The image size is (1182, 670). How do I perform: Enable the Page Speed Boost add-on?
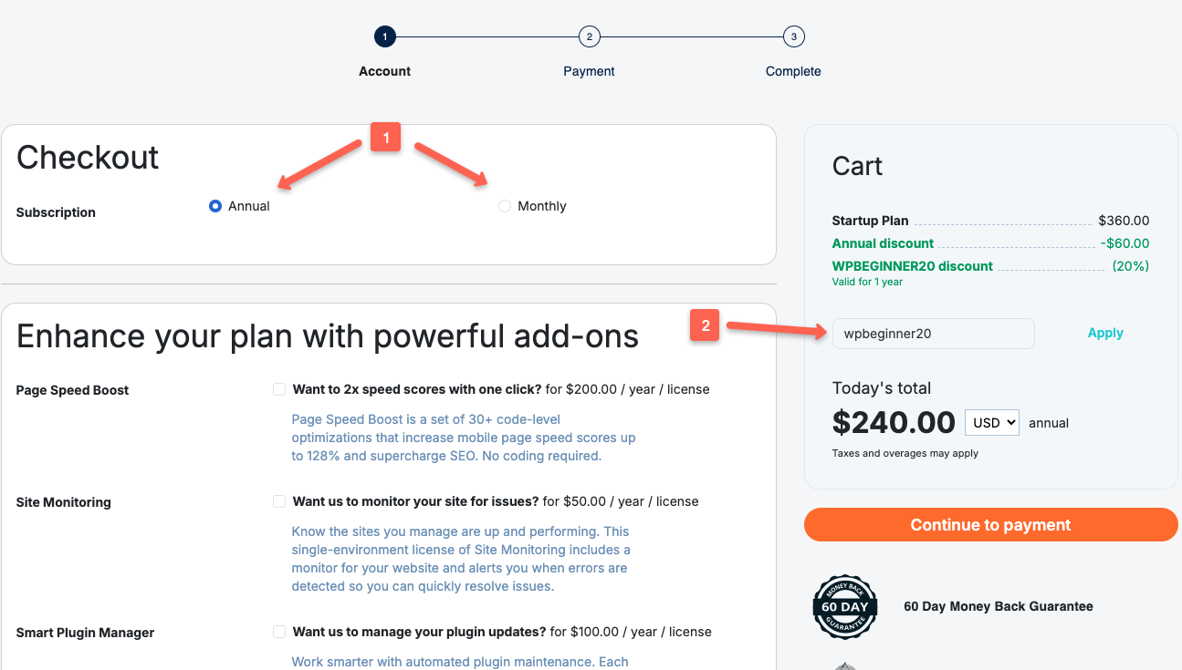tap(278, 389)
